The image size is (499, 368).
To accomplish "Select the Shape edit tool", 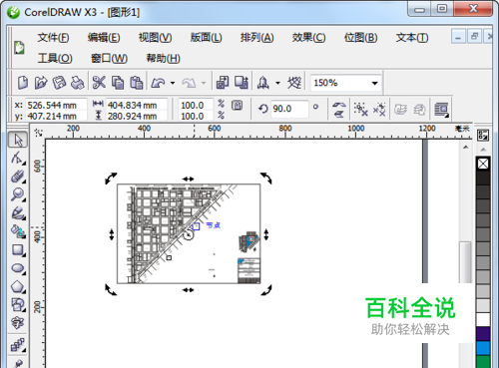I will (x=18, y=159).
